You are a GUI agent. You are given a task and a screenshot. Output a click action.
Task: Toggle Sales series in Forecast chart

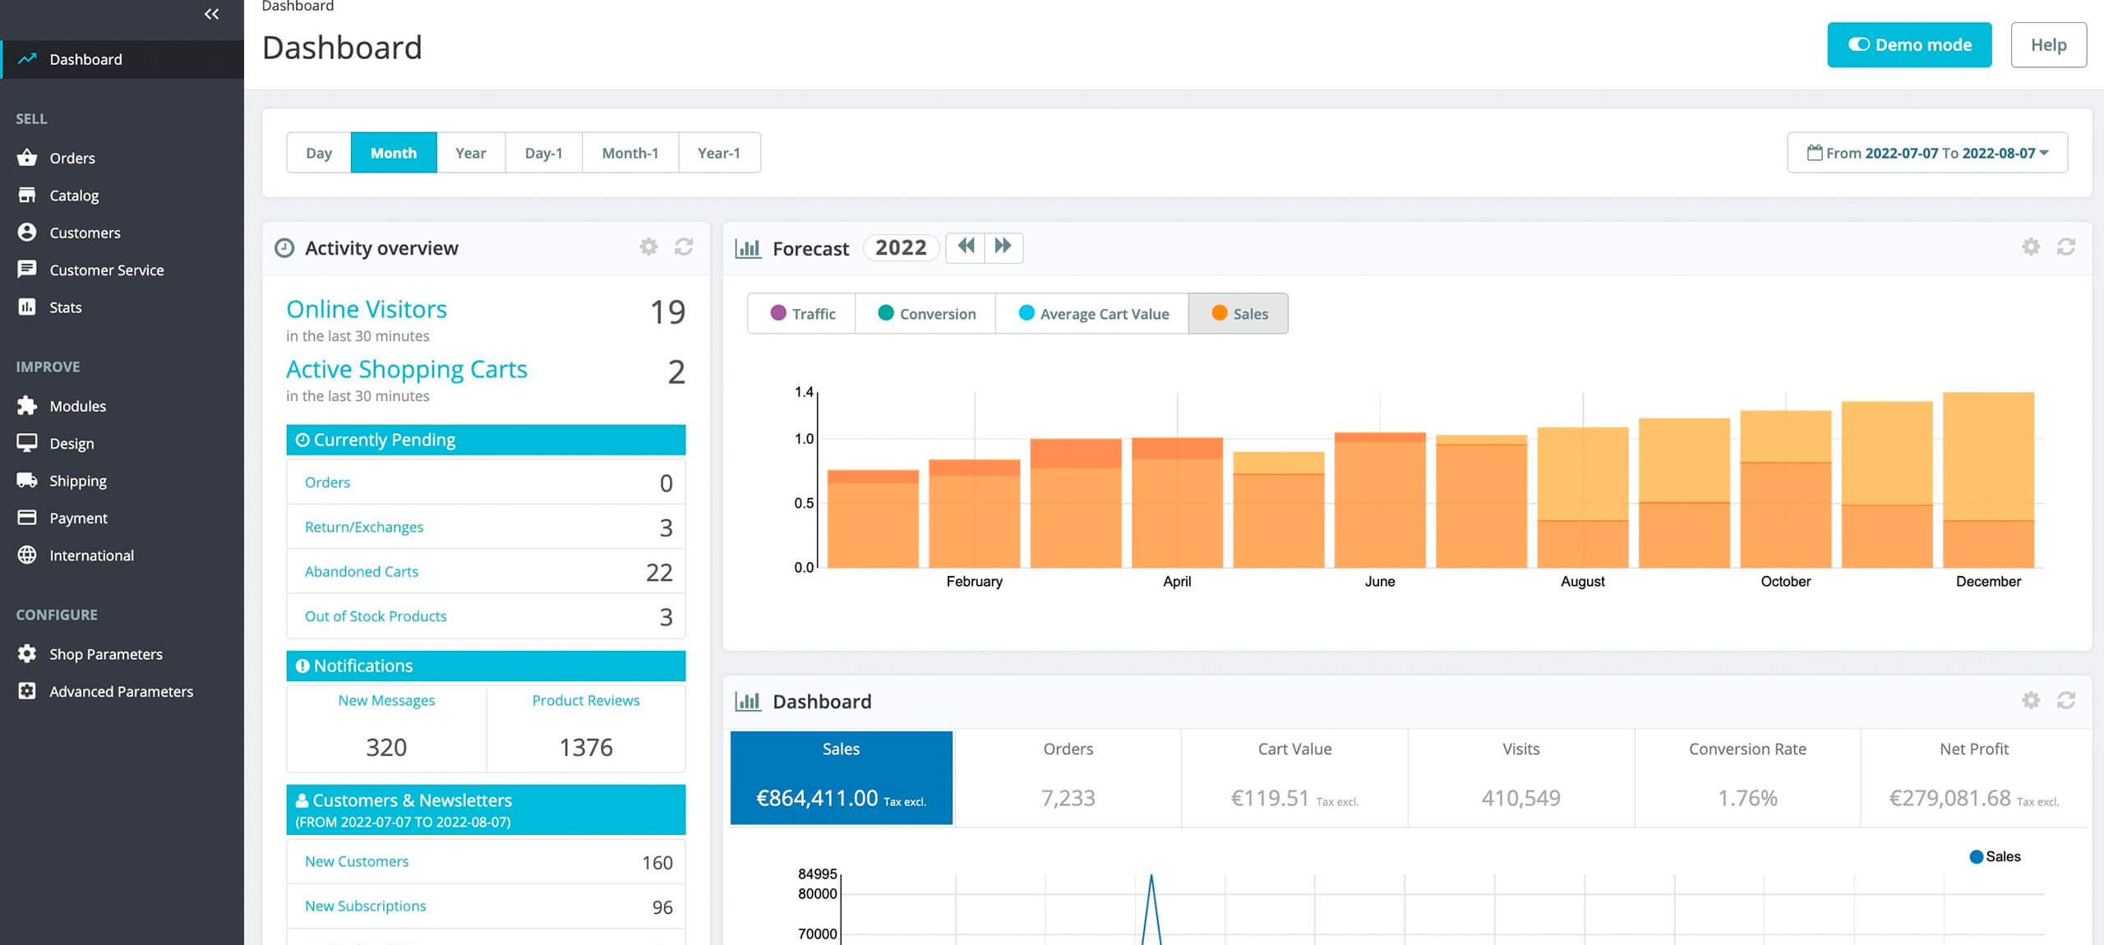click(1239, 314)
